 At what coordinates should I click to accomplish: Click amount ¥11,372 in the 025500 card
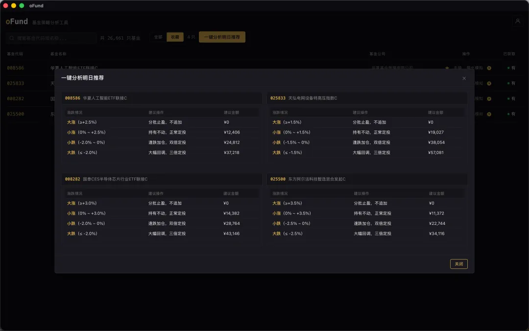point(436,214)
